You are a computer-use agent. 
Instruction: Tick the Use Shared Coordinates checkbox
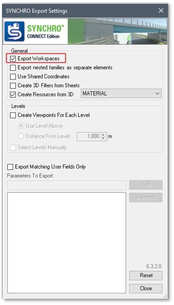pyautogui.click(x=13, y=77)
